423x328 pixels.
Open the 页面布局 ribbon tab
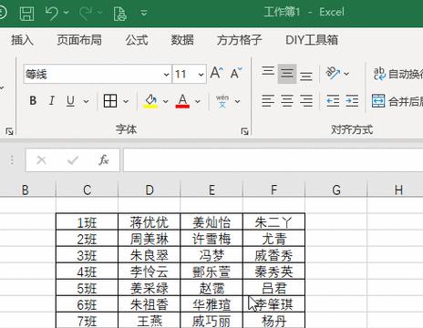tap(79, 40)
